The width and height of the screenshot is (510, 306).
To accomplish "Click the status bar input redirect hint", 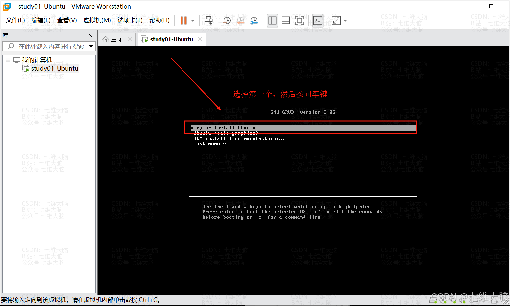I will (x=81, y=300).
